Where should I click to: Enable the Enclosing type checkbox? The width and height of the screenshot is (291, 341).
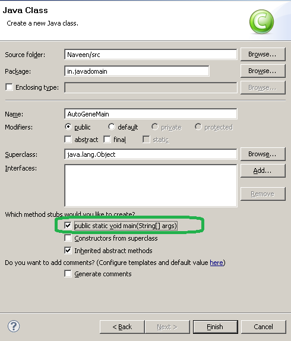(9, 87)
